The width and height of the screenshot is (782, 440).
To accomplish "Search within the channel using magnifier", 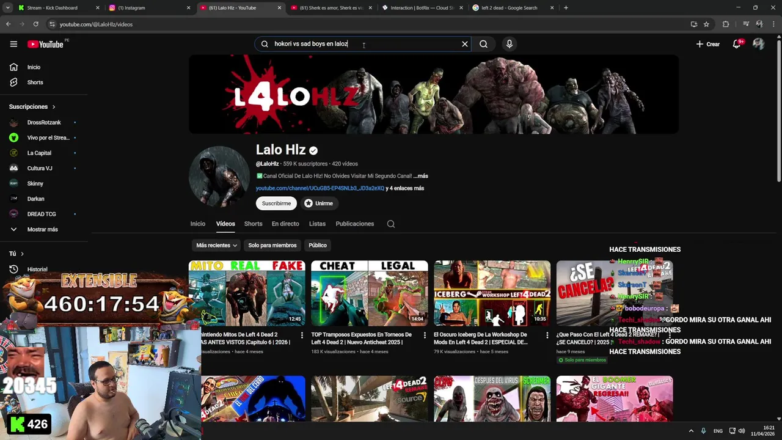I will point(391,224).
